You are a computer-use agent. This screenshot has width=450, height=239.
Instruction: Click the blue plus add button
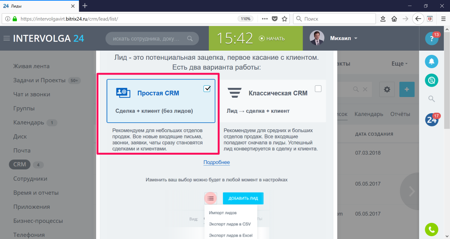(x=407, y=89)
